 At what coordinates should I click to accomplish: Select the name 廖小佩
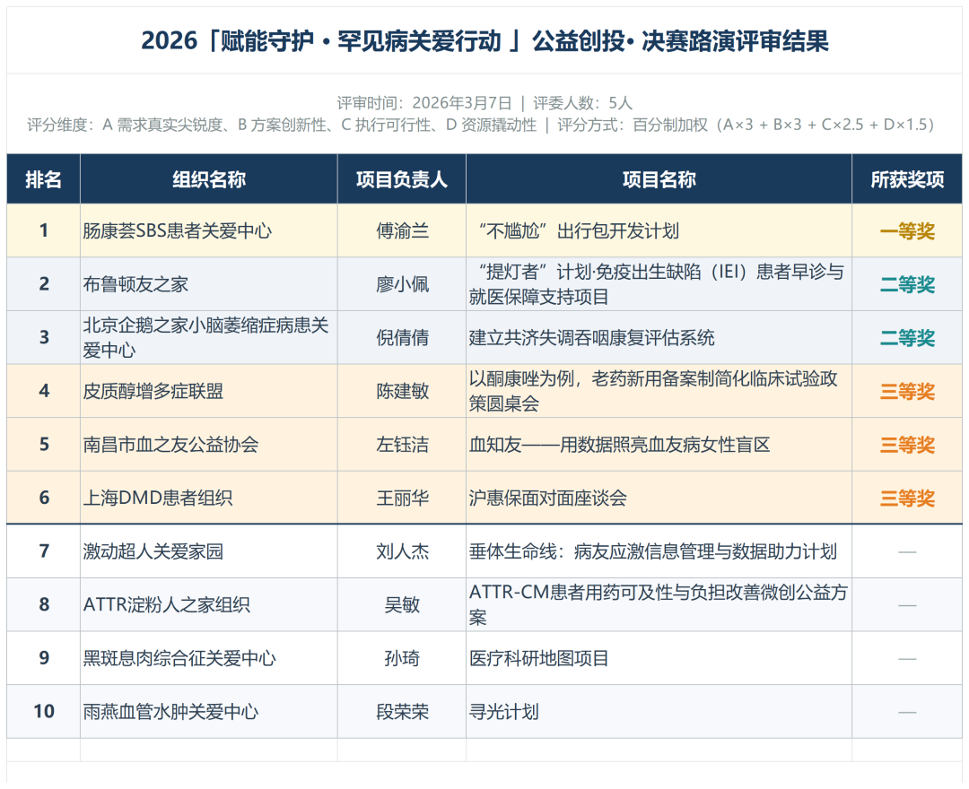click(x=402, y=285)
